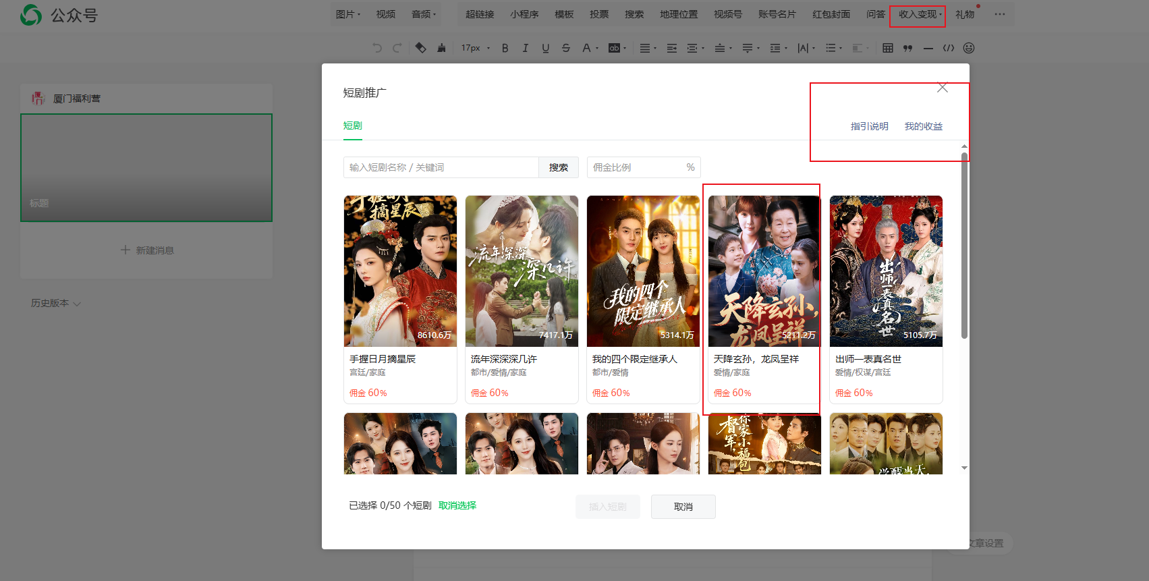Click the redo arrow icon
1149x581 pixels.
(x=397, y=48)
